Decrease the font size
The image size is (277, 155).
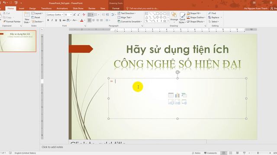[x=78, y=15]
